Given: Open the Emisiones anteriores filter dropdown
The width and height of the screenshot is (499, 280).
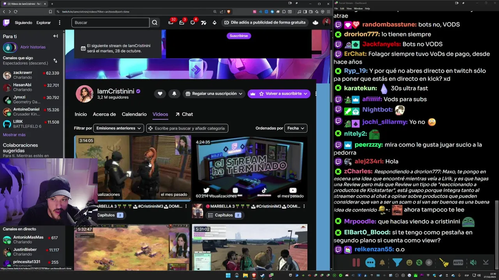Looking at the screenshot, I should click(119, 128).
